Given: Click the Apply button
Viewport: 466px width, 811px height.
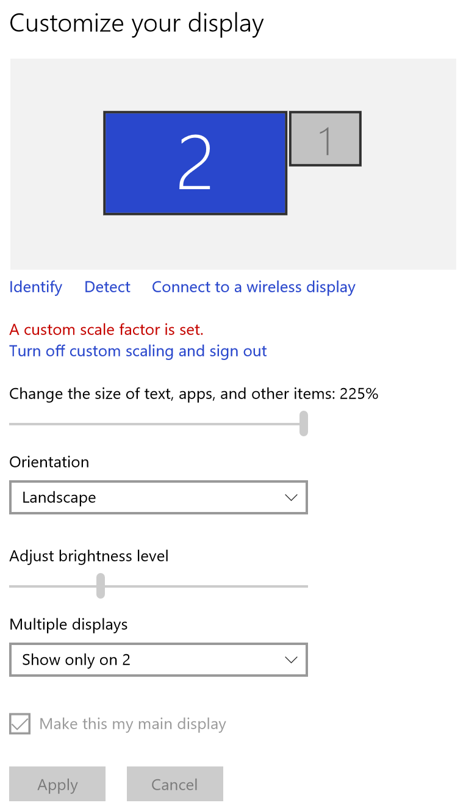Looking at the screenshot, I should tap(57, 784).
